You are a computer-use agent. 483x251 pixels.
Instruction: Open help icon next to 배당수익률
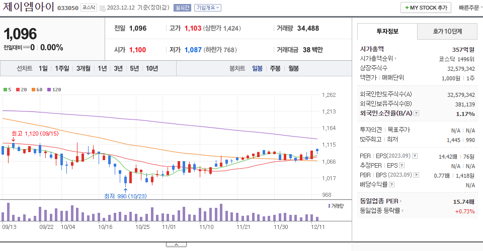click(391, 185)
